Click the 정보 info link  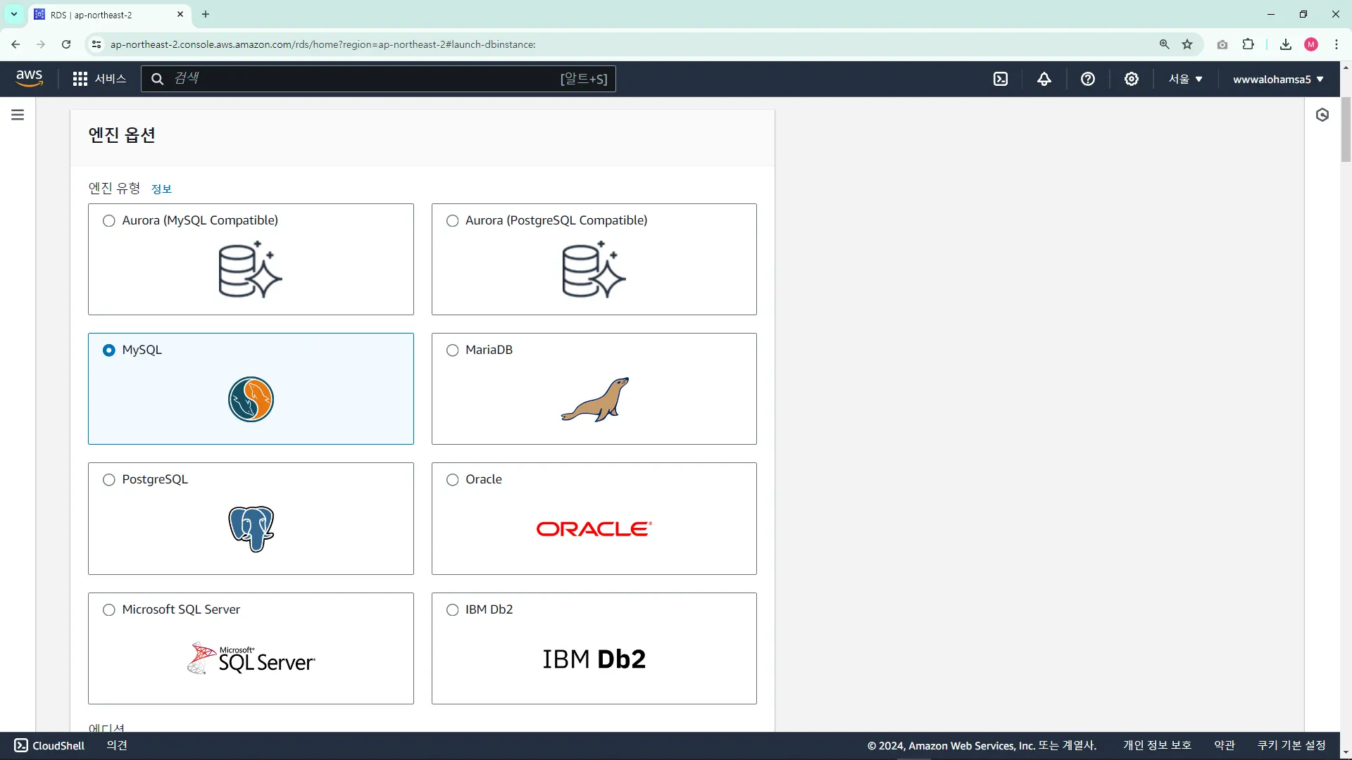(161, 189)
